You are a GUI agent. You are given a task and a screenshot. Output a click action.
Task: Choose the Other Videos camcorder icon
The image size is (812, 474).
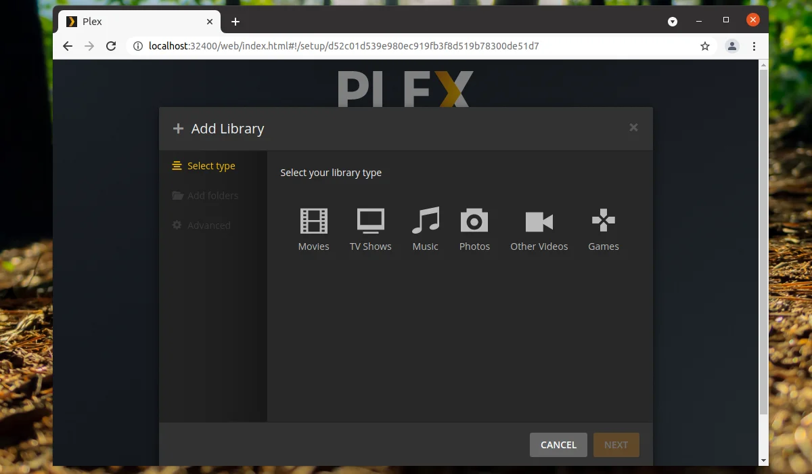point(539,221)
